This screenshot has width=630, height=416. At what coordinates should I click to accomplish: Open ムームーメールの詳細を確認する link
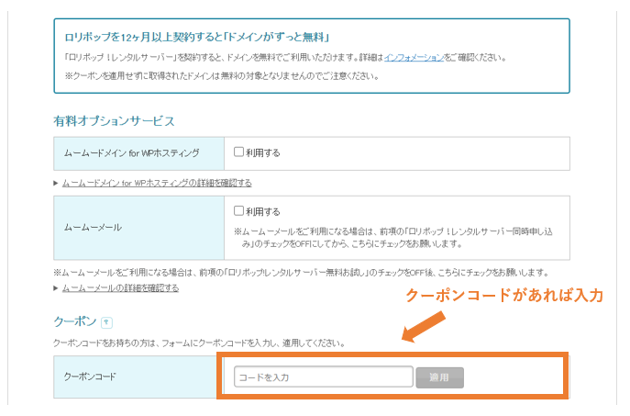point(120,287)
